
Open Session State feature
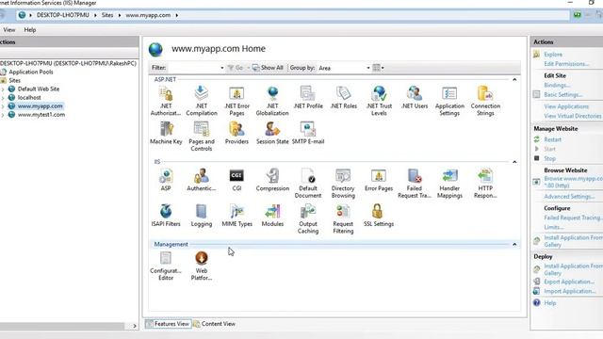272,133
